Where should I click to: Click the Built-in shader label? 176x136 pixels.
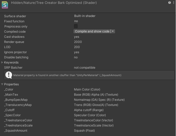coord(85,16)
